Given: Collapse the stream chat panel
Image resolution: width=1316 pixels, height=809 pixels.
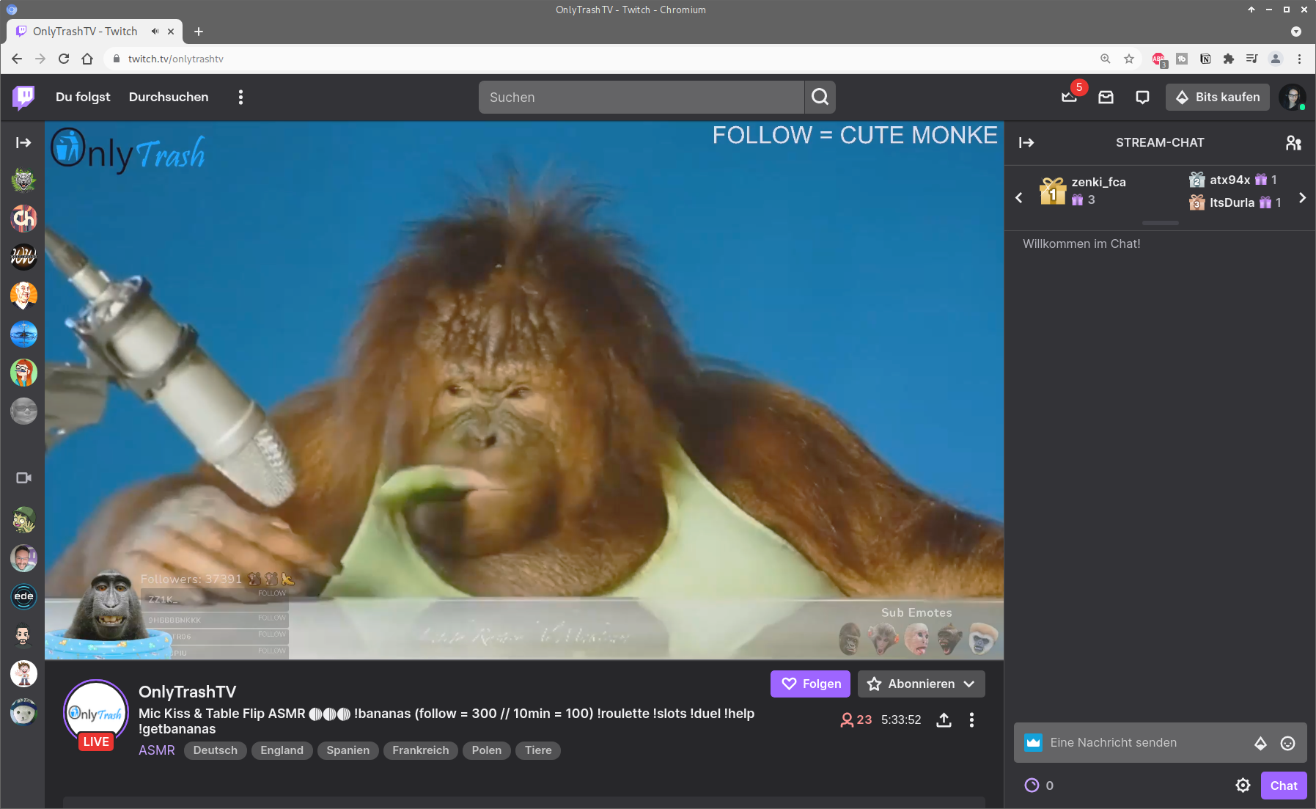Looking at the screenshot, I should [x=1026, y=143].
